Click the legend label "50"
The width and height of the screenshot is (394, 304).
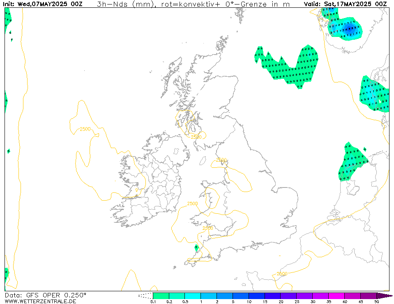(376, 302)
